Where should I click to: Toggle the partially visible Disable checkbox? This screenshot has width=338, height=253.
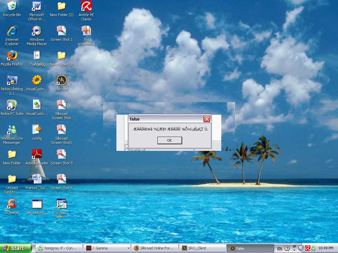tap(126, 150)
